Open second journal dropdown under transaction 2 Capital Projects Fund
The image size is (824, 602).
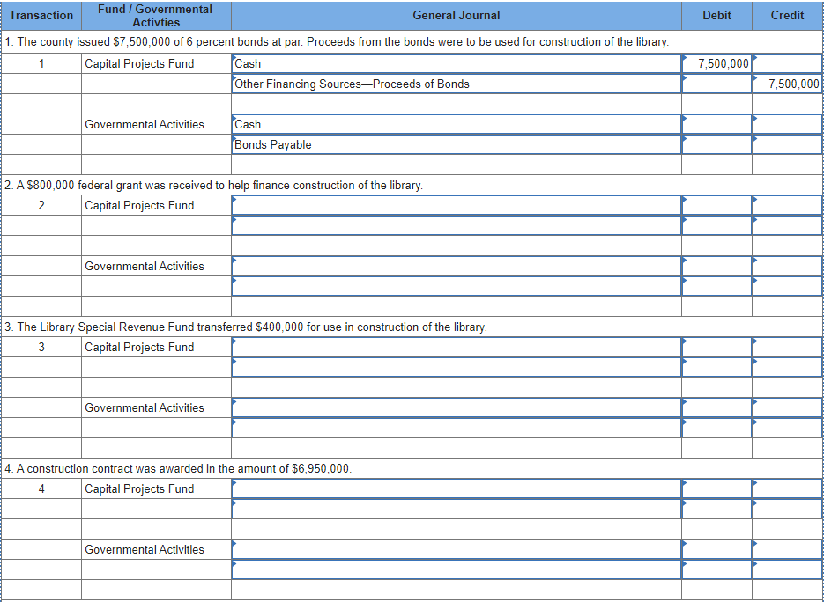click(457, 225)
